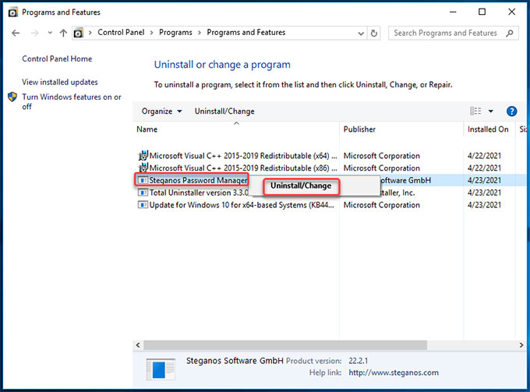
Task: Click 4/23/2021 date in Steganos row
Action: point(484,181)
